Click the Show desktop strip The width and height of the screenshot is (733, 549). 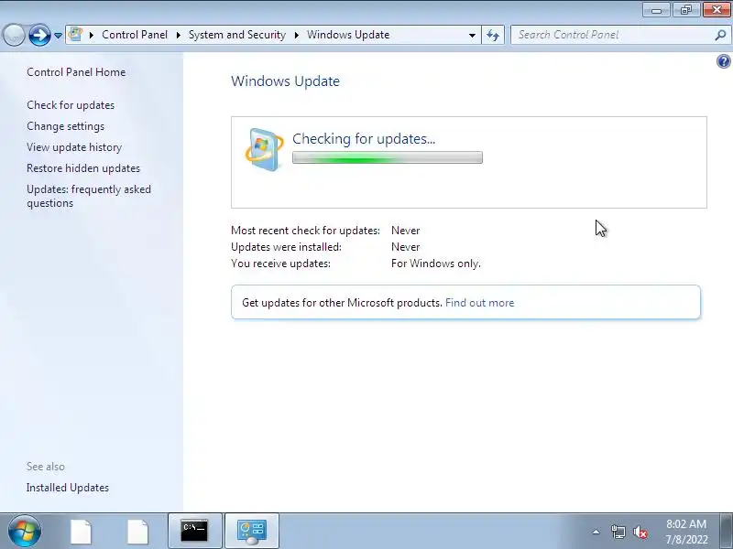(x=728, y=531)
